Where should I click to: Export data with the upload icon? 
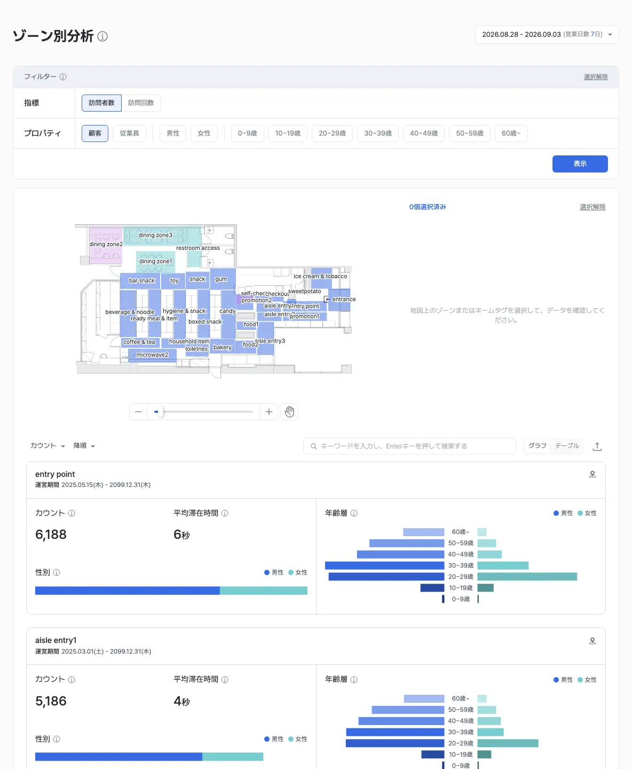[x=597, y=446]
